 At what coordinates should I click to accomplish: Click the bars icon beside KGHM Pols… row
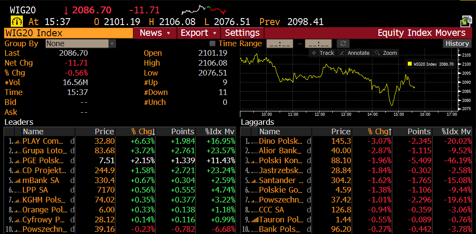point(18,200)
